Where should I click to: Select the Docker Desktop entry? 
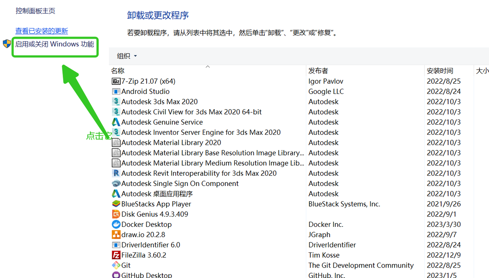147,225
